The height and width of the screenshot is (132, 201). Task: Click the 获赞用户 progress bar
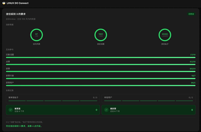coord(100,85)
